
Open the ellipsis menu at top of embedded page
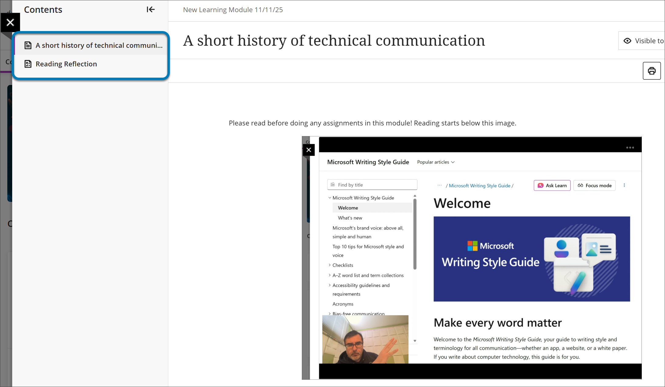(629, 147)
